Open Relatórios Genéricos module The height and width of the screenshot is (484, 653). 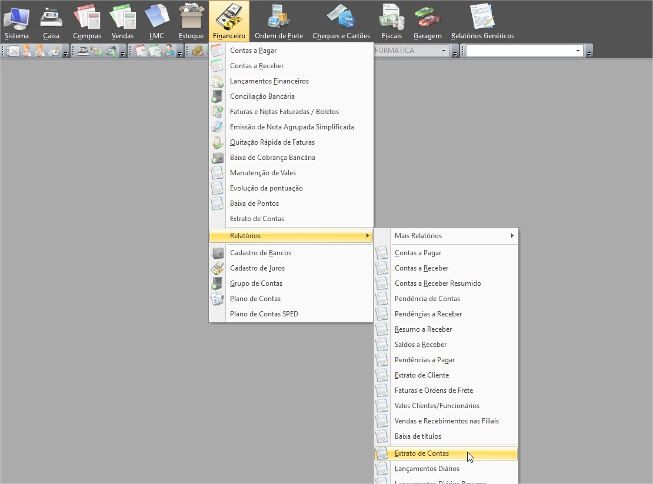482,21
